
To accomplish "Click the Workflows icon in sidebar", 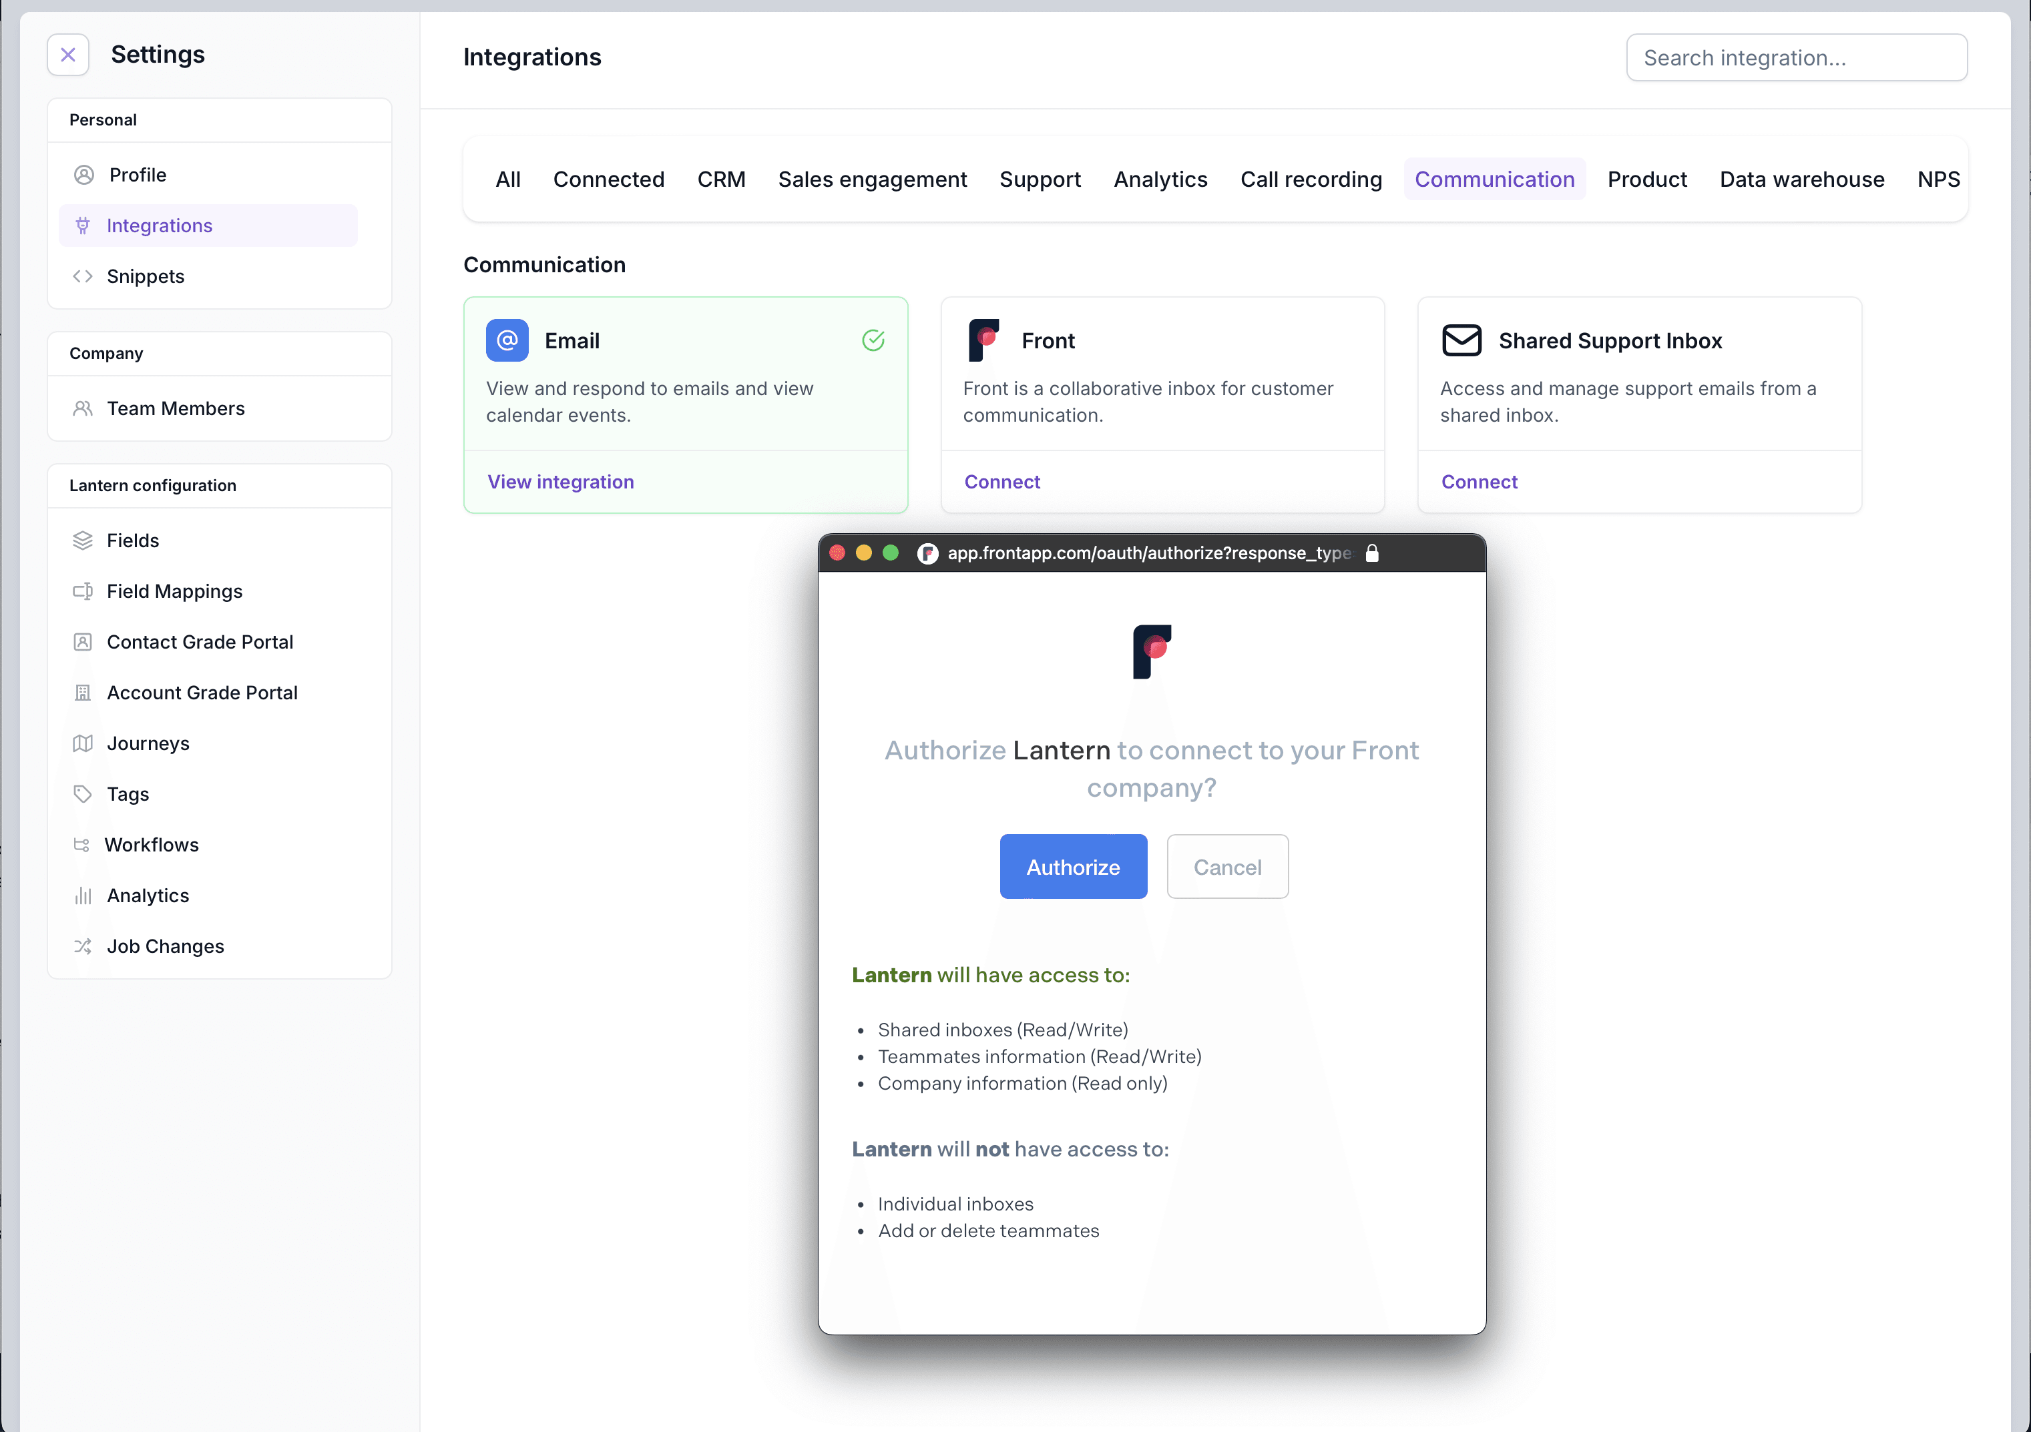I will point(81,844).
